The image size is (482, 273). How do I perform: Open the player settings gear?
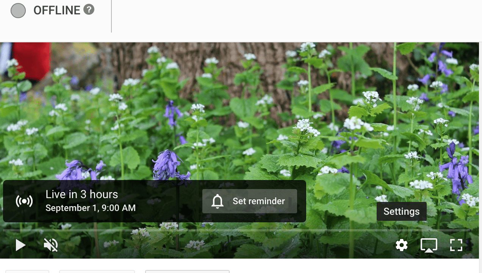coord(401,245)
